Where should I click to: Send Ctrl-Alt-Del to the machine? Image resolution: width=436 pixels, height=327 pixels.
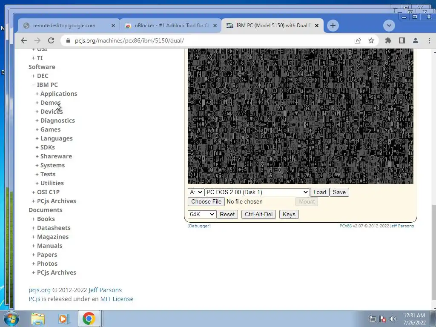coord(258,215)
